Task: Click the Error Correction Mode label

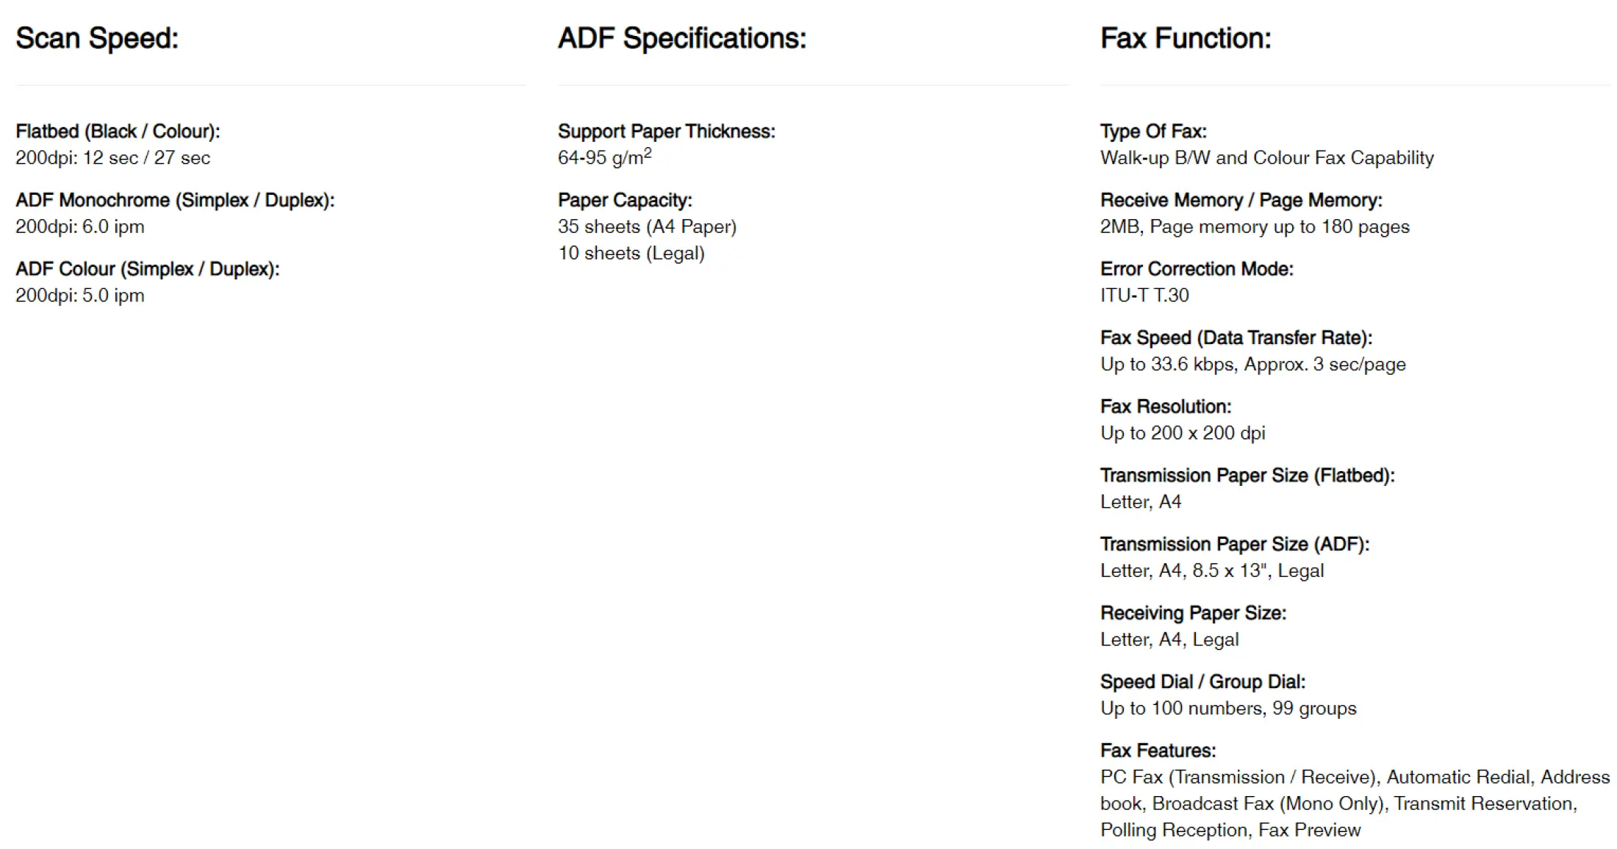Action: 1197,269
